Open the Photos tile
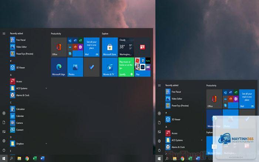 [75, 67]
